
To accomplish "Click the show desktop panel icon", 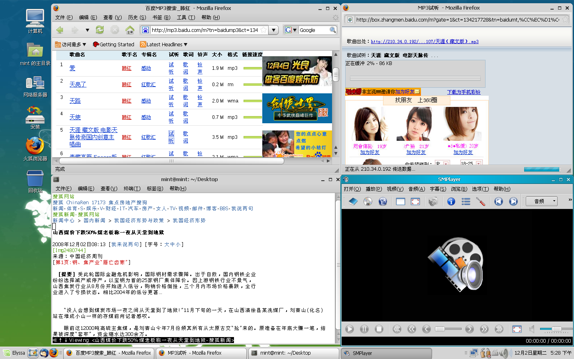I will pyautogui.click(x=33, y=353).
